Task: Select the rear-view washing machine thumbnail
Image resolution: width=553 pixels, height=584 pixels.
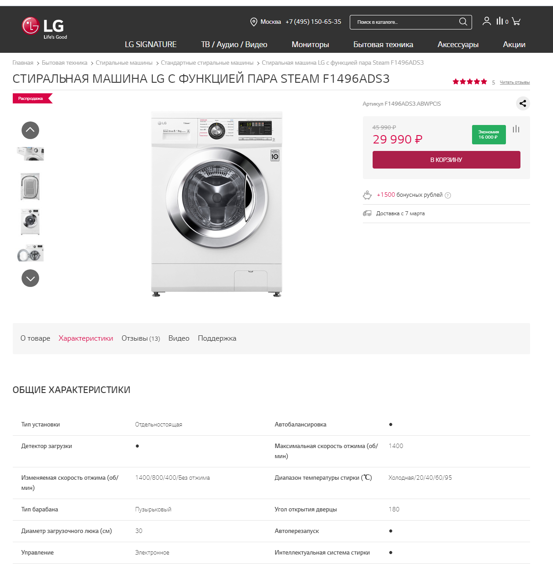Action: [30, 187]
